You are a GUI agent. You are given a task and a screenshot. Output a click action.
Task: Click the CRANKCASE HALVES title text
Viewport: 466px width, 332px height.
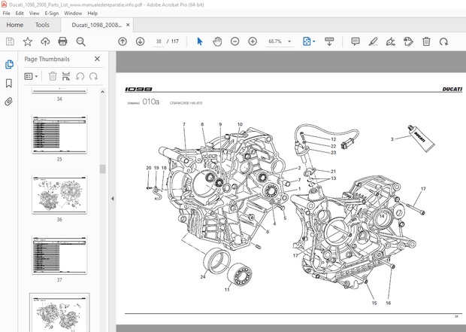pyautogui.click(x=186, y=103)
